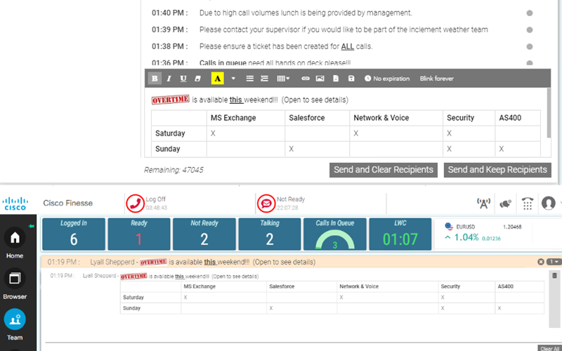Click the Talking count tile
562x351 pixels.
[x=270, y=234]
